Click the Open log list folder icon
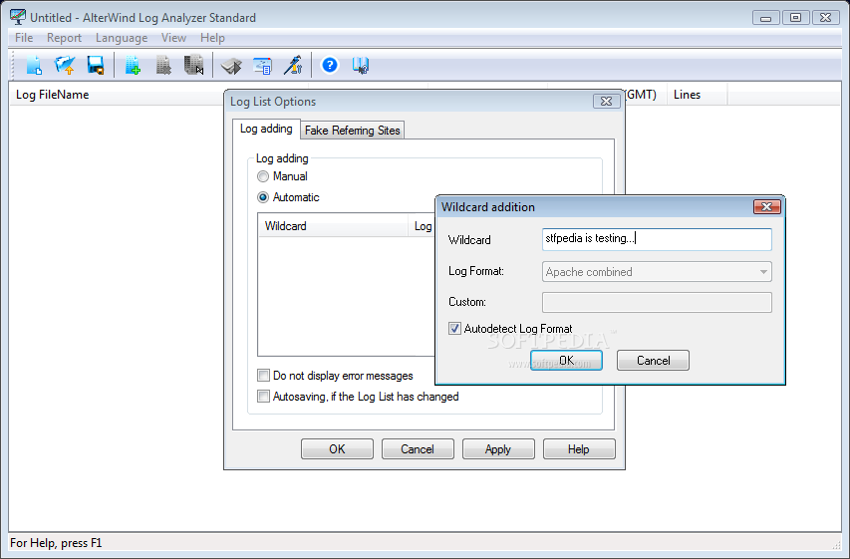Viewport: 850px width, 559px height. tap(65, 66)
